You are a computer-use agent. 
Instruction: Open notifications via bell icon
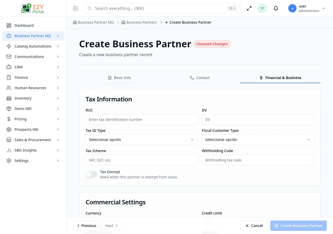click(x=276, y=8)
